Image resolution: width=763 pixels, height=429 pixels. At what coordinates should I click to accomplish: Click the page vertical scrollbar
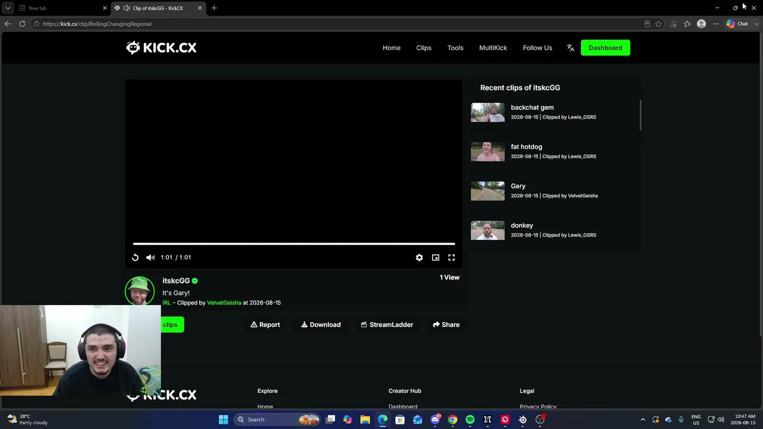760,185
